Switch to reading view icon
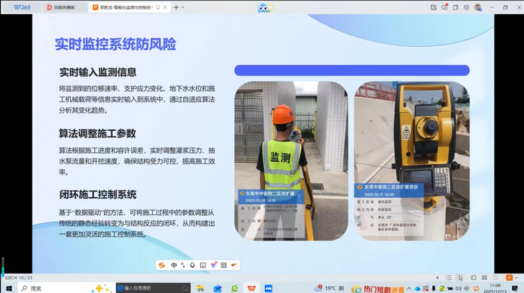The image size is (524, 293). [x=496, y=278]
